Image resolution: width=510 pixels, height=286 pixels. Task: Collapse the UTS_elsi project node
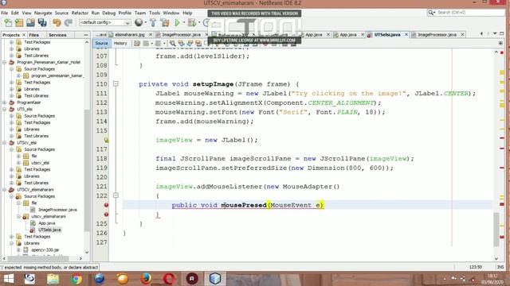click(5, 110)
